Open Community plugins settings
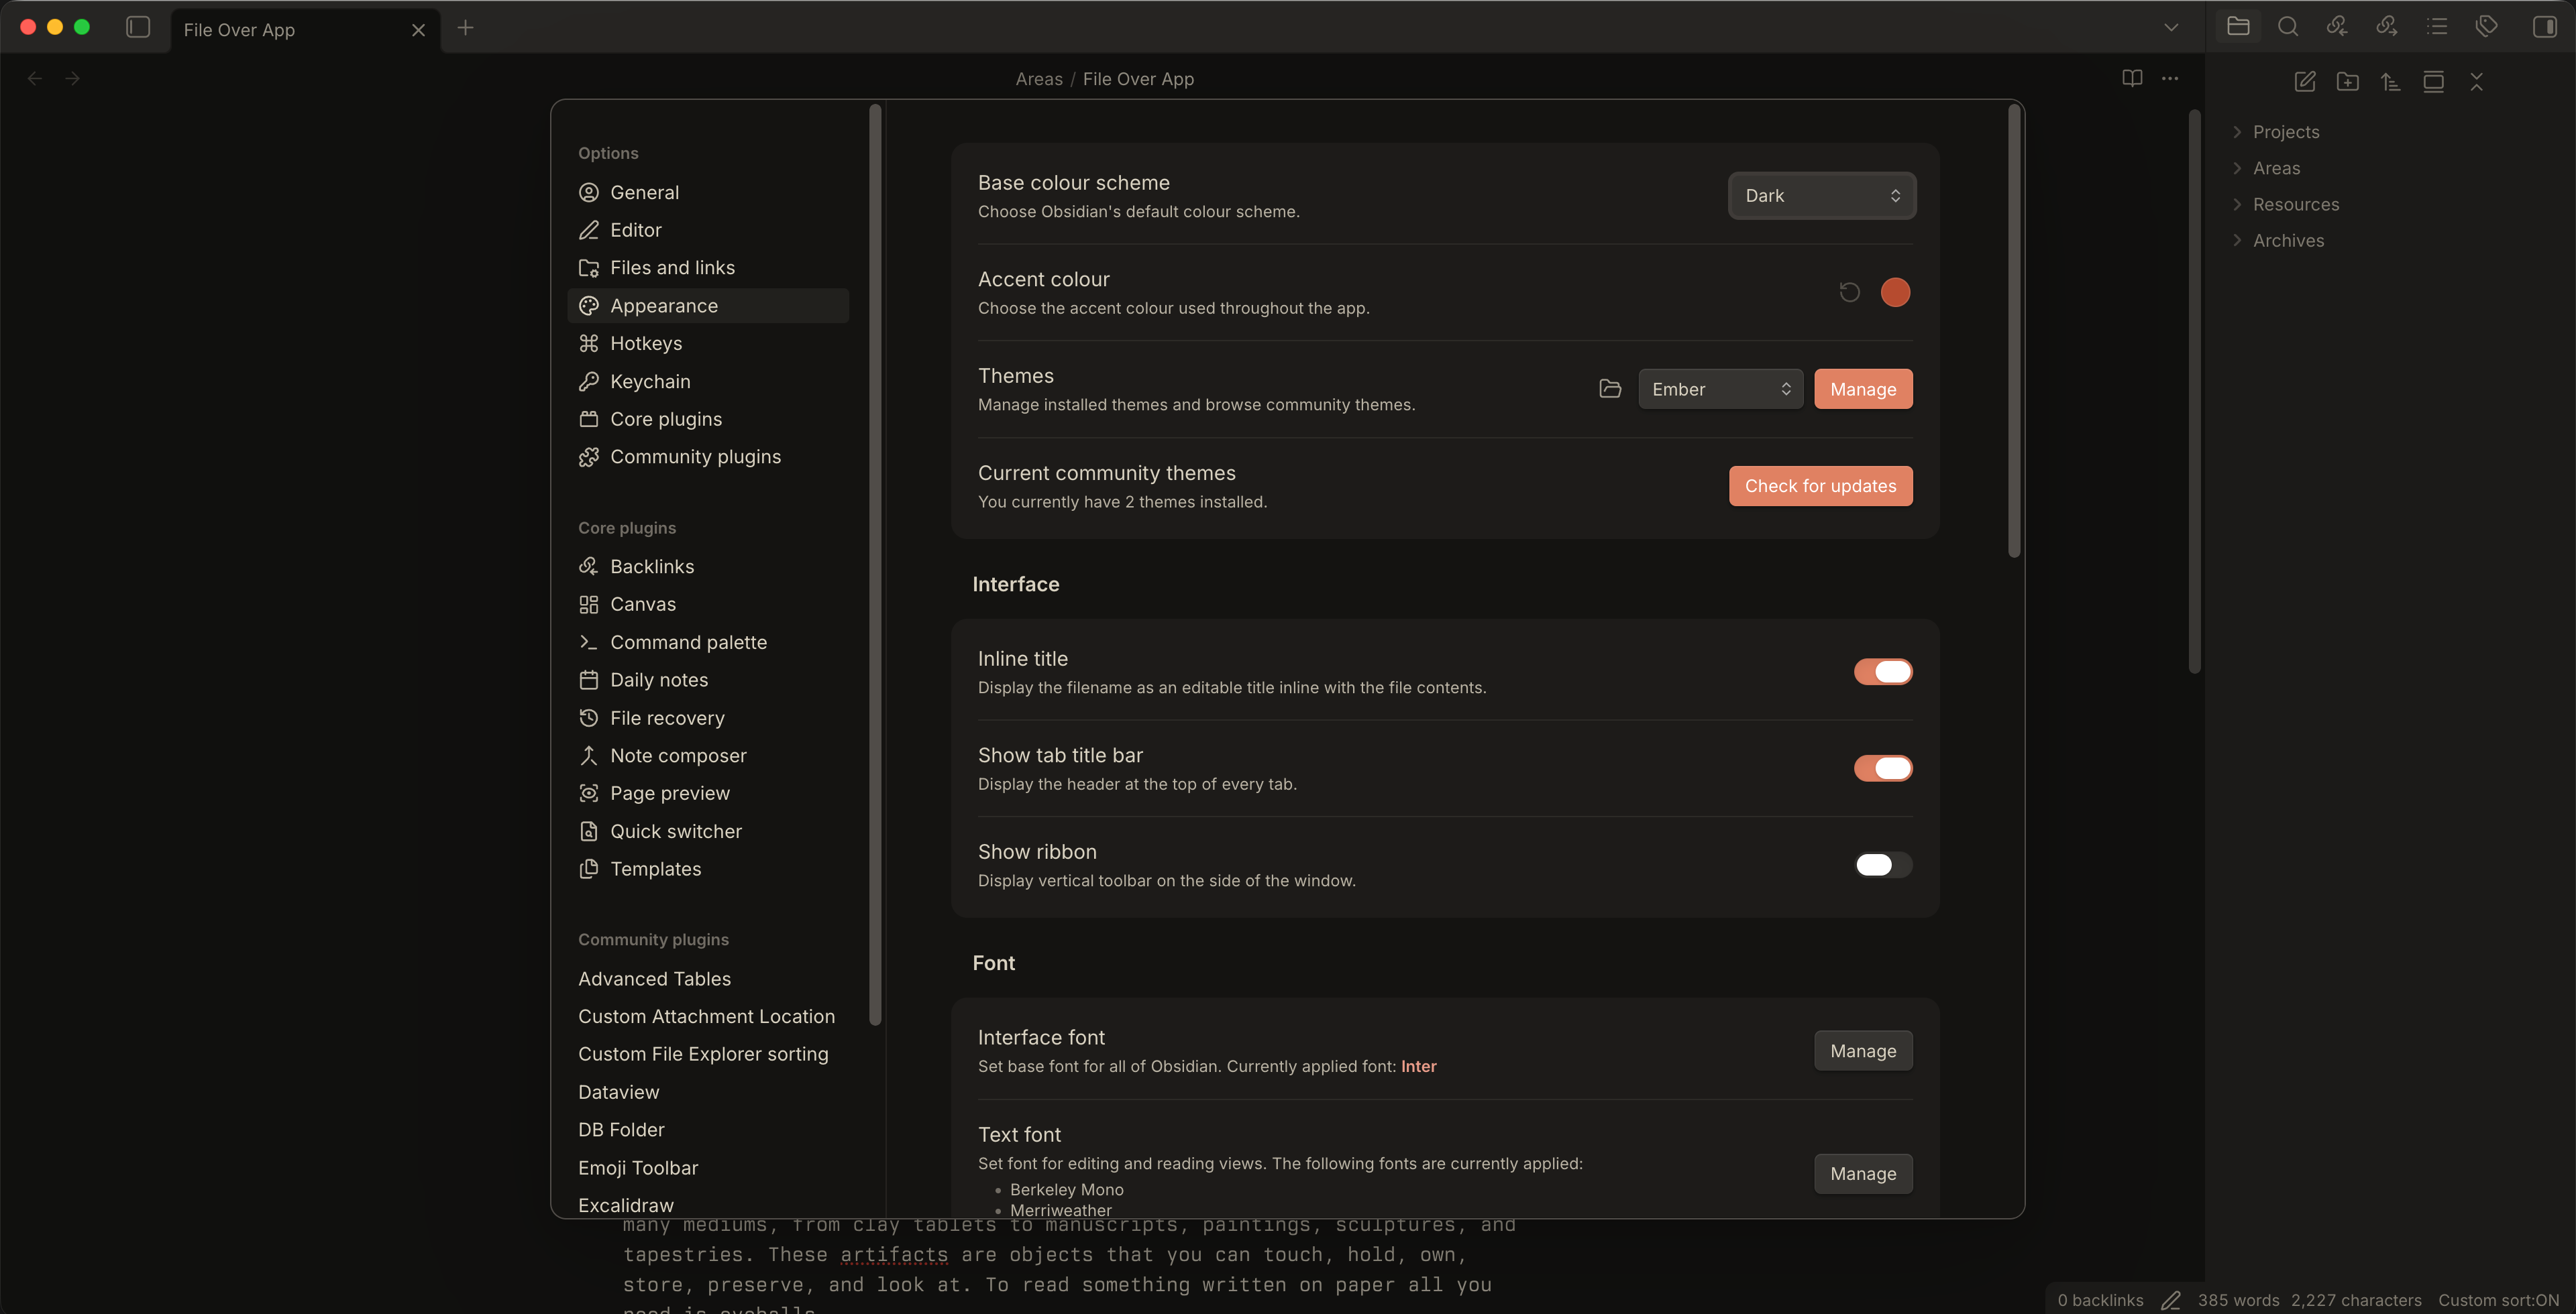Image resolution: width=2576 pixels, height=1314 pixels. click(x=708, y=457)
